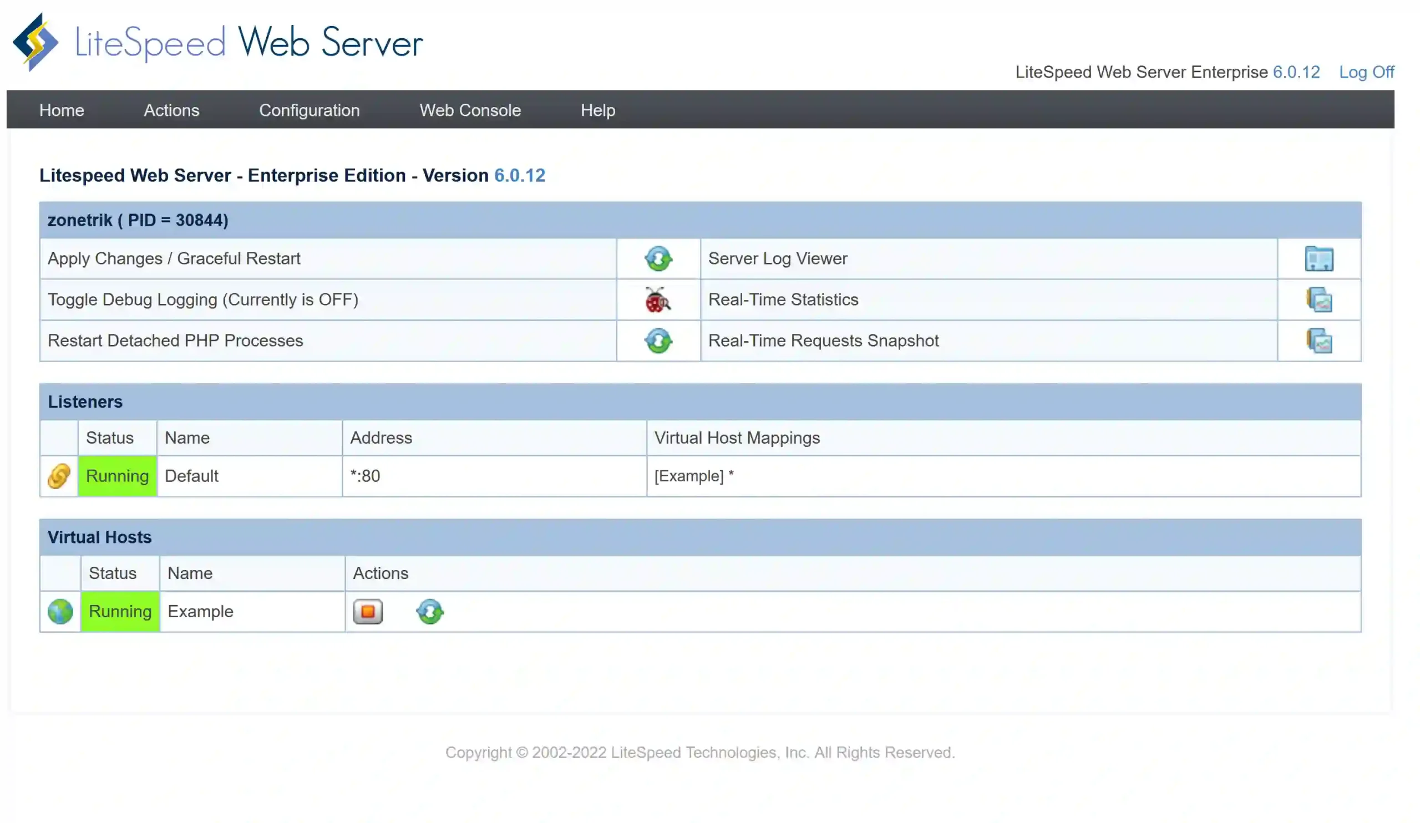Open Server Log Viewer via its icon
Viewport: 1420px width, 823px height.
[1318, 258]
